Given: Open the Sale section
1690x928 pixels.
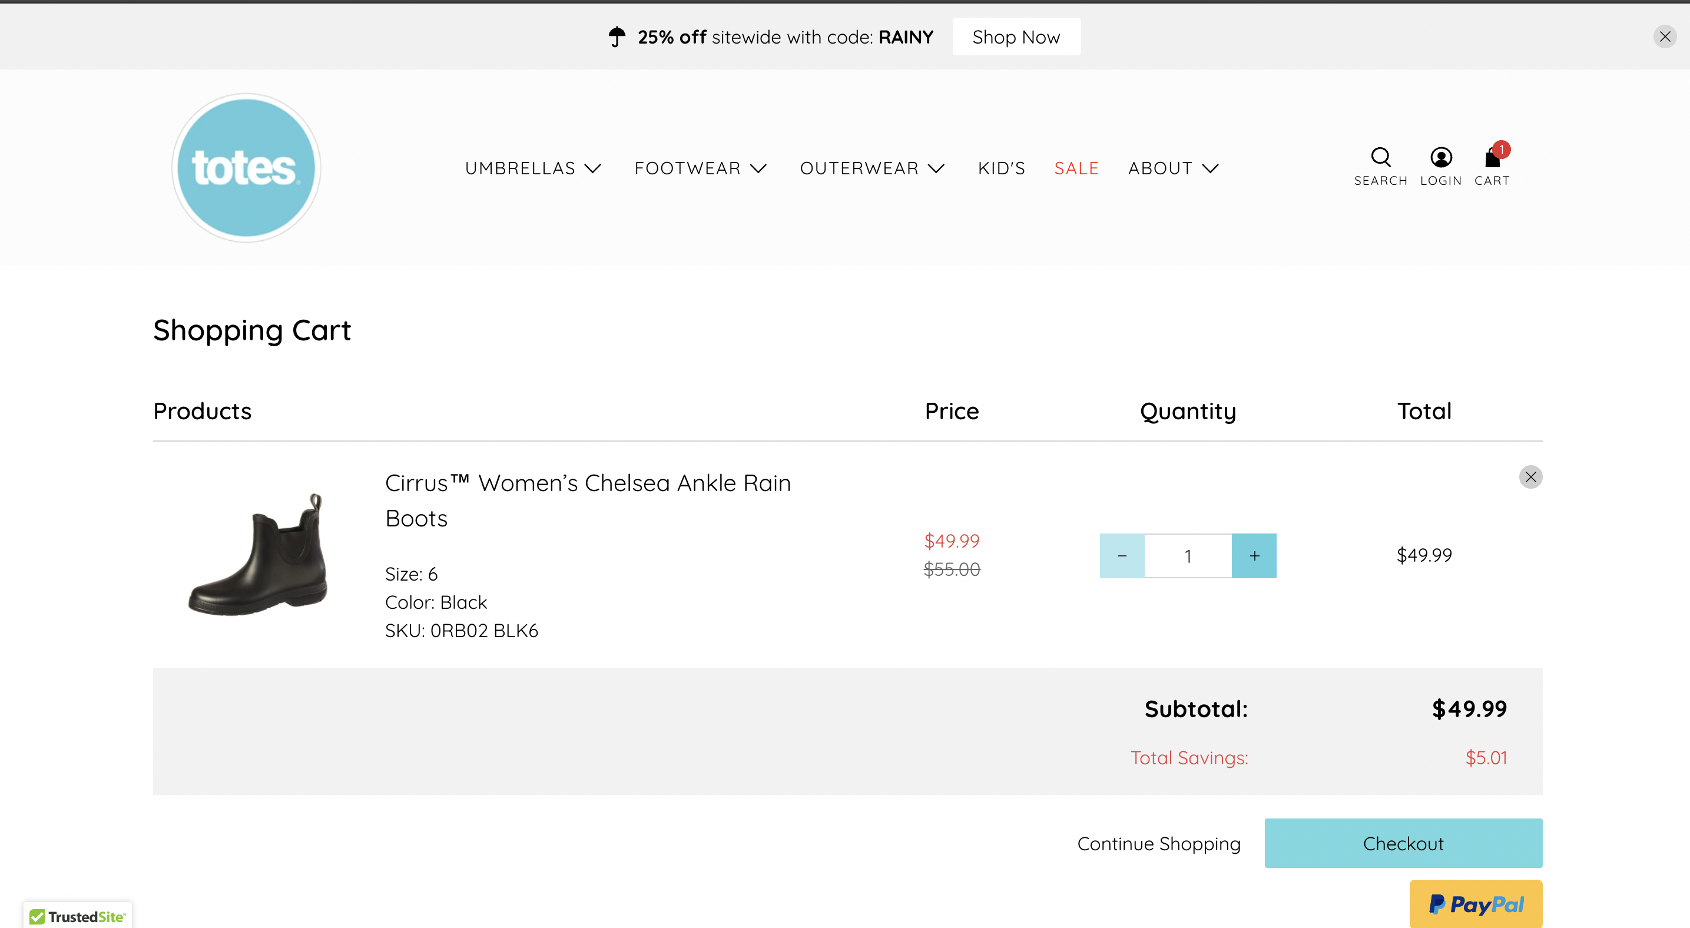Looking at the screenshot, I should (1076, 168).
